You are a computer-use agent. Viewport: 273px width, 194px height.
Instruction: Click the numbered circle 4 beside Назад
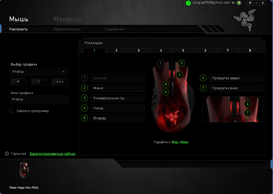pyautogui.click(x=84, y=108)
